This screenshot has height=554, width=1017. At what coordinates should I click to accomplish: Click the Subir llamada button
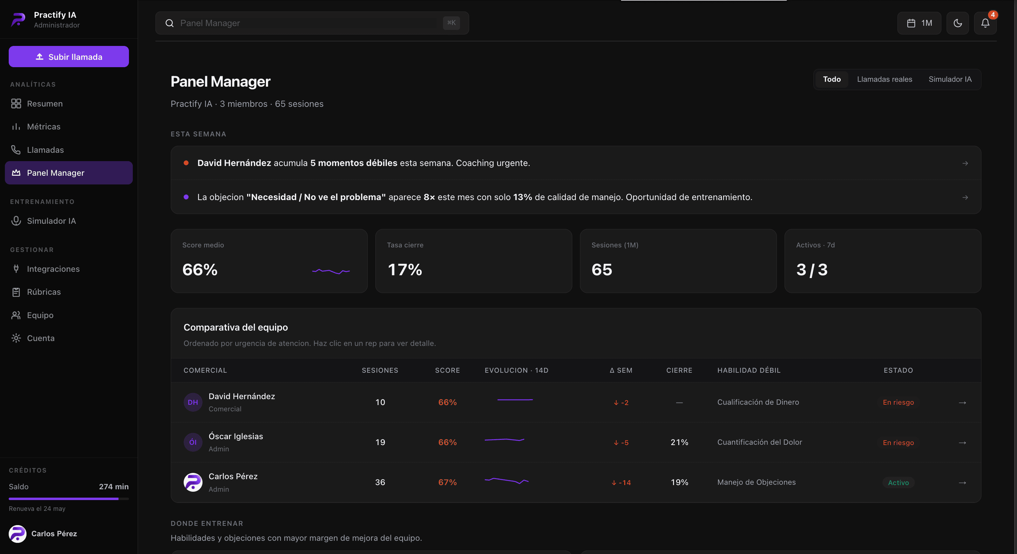point(69,57)
